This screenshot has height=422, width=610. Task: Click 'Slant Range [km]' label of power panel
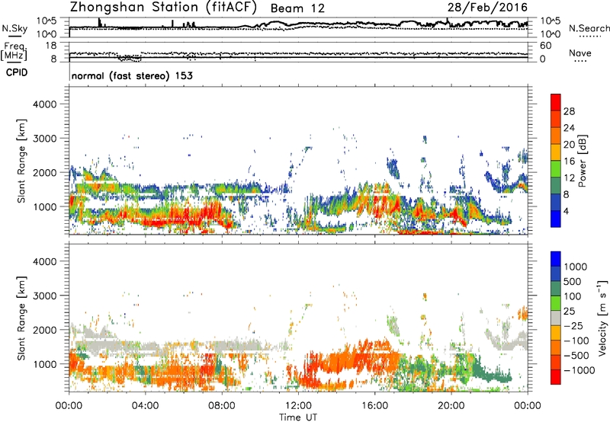22,161
